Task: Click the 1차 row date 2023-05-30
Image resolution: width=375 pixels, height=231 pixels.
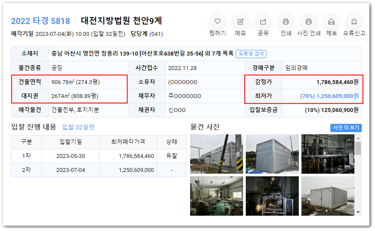Action: 71,156
